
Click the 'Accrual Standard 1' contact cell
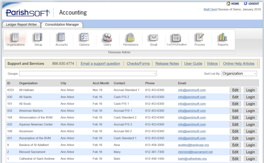[127, 90]
